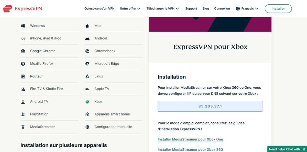Select the Mac device row

[114, 26]
